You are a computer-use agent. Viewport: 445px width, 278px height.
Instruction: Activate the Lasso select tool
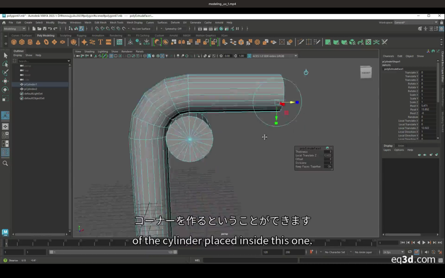click(x=6, y=64)
